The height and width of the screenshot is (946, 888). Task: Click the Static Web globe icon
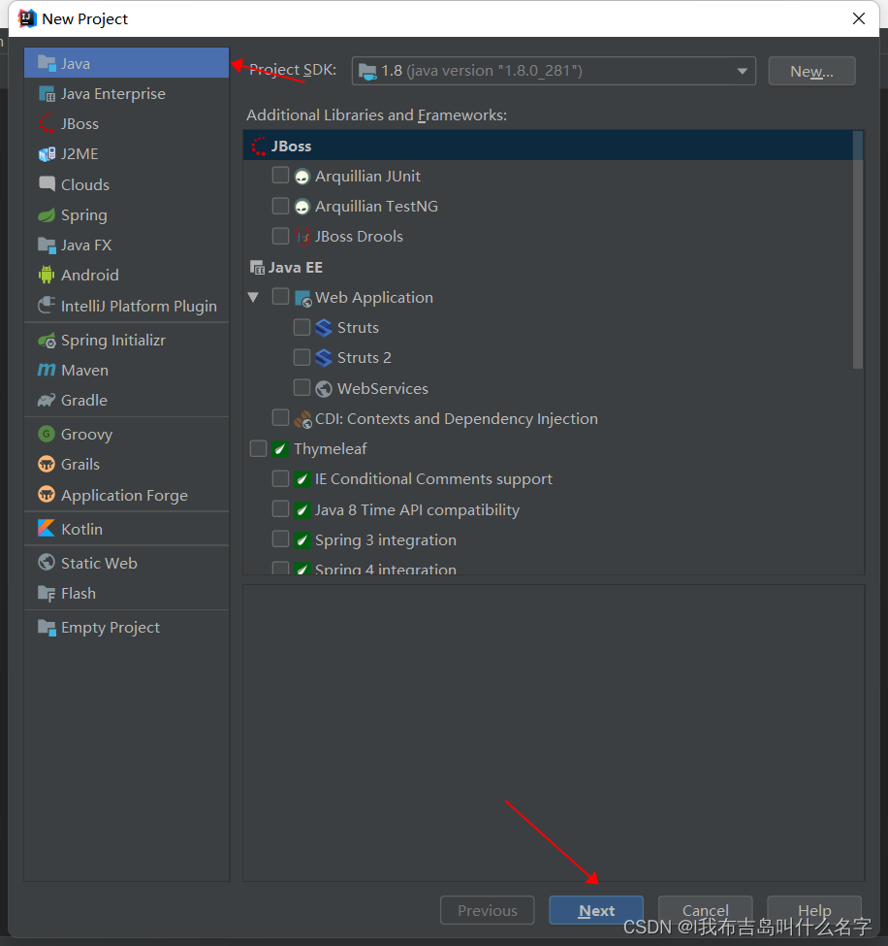tap(47, 563)
